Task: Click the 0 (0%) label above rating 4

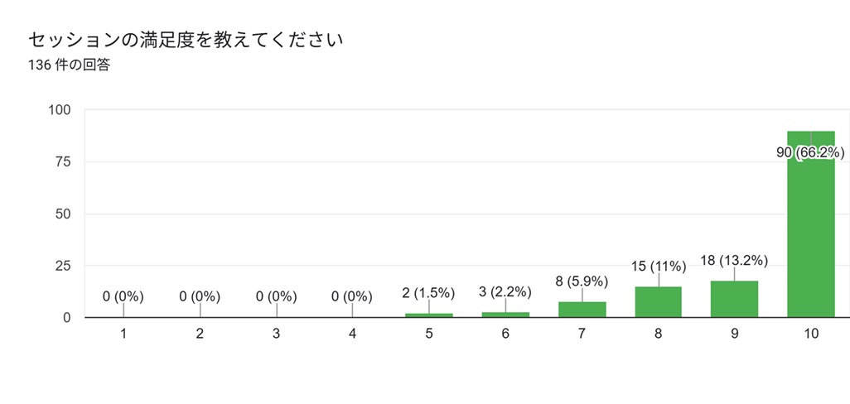Action: point(352,296)
